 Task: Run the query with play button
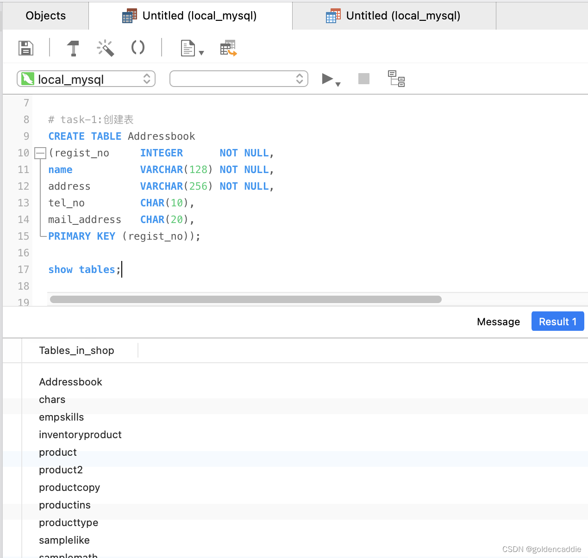tap(327, 79)
